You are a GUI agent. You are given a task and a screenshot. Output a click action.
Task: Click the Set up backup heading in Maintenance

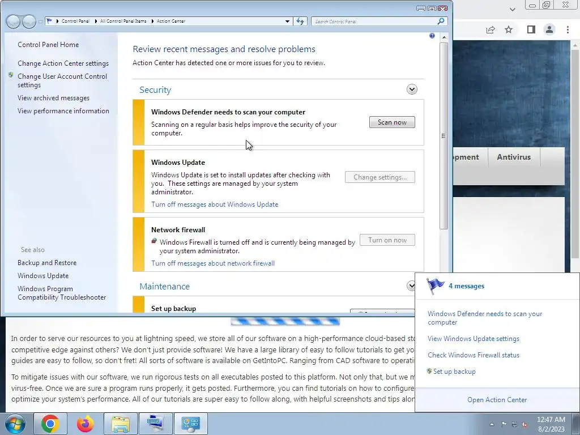coord(173,309)
